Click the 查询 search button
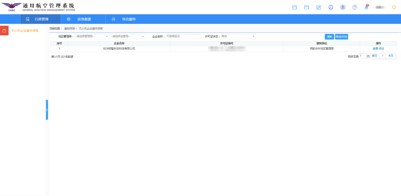 (x=329, y=36)
